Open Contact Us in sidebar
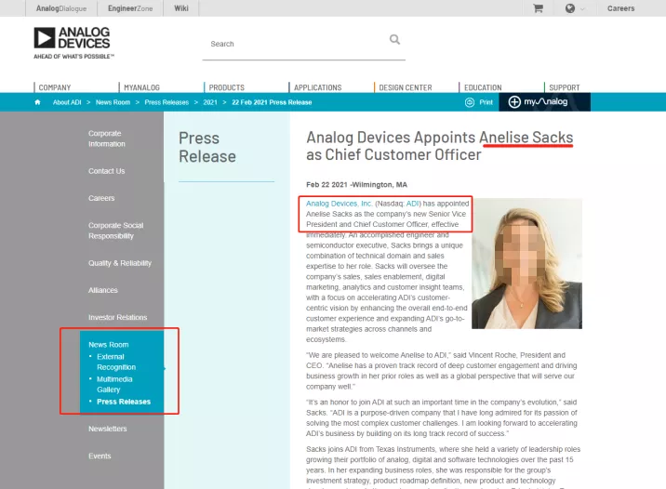This screenshot has width=666, height=489. 107,171
